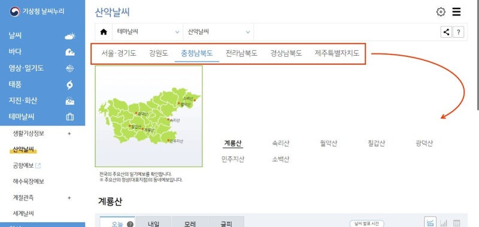The width and height of the screenshot is (479, 227).
Task: Switch to bar chart view icon
Action: (x=444, y=223)
